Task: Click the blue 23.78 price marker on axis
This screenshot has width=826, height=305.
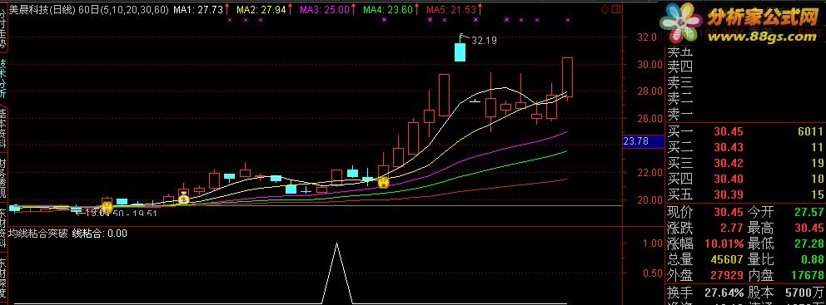Action: point(636,141)
